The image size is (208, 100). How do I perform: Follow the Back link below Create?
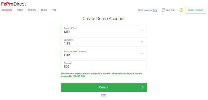[x=103, y=95]
